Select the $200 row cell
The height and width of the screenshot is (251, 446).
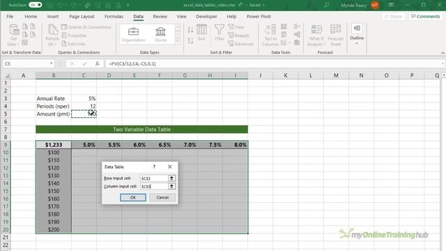pyautogui.click(x=54, y=229)
